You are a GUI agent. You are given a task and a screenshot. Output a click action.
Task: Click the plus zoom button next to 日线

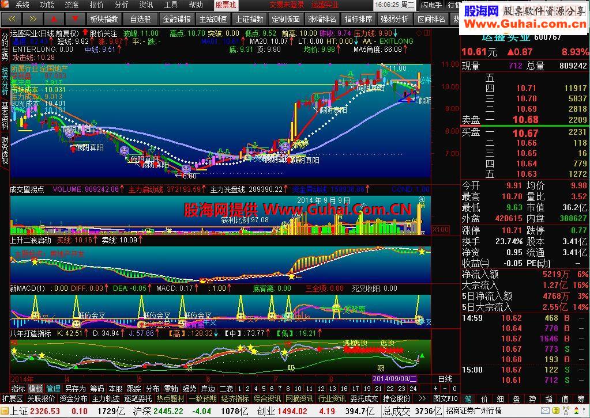click(436, 388)
